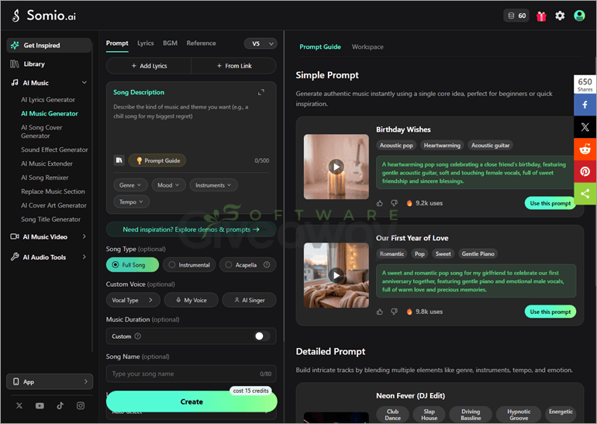Share on Pinterest via side bar
The width and height of the screenshot is (597, 424).
click(x=585, y=171)
